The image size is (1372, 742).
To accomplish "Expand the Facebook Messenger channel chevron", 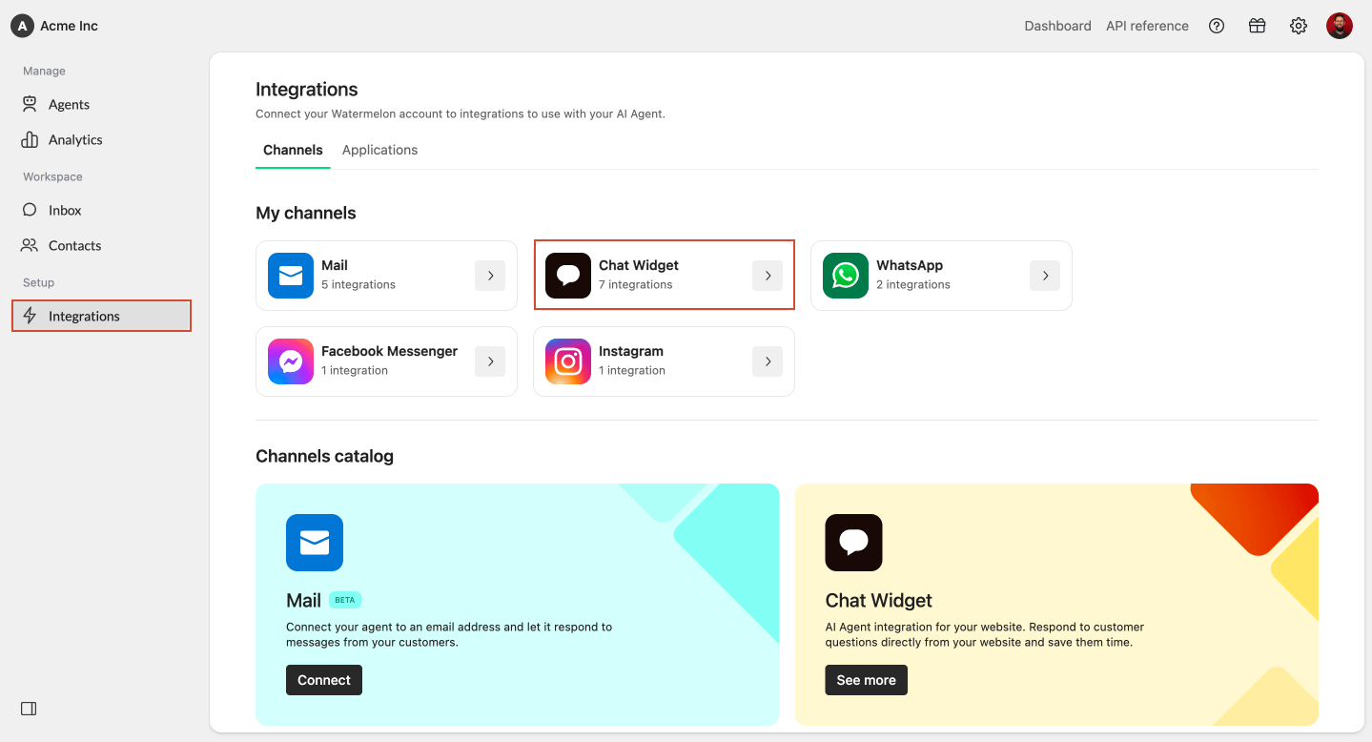I will point(490,361).
